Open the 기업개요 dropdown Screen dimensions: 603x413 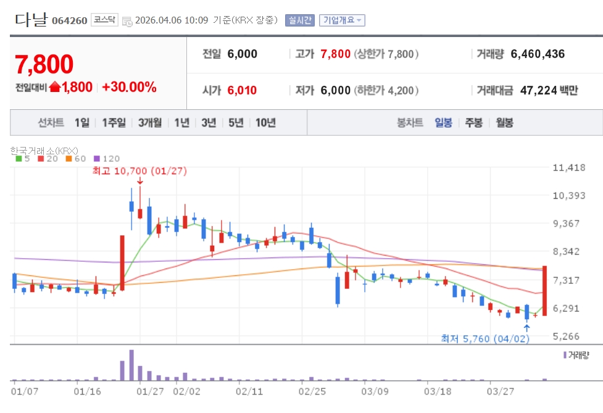click(x=342, y=20)
